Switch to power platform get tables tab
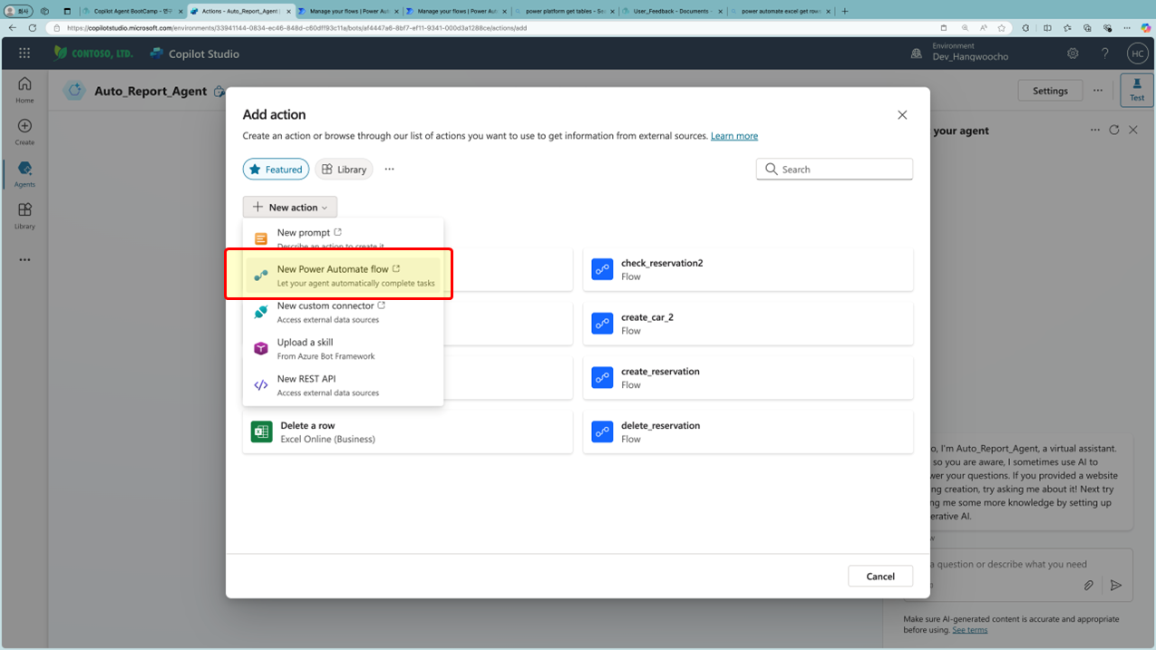1156x650 pixels. click(564, 11)
